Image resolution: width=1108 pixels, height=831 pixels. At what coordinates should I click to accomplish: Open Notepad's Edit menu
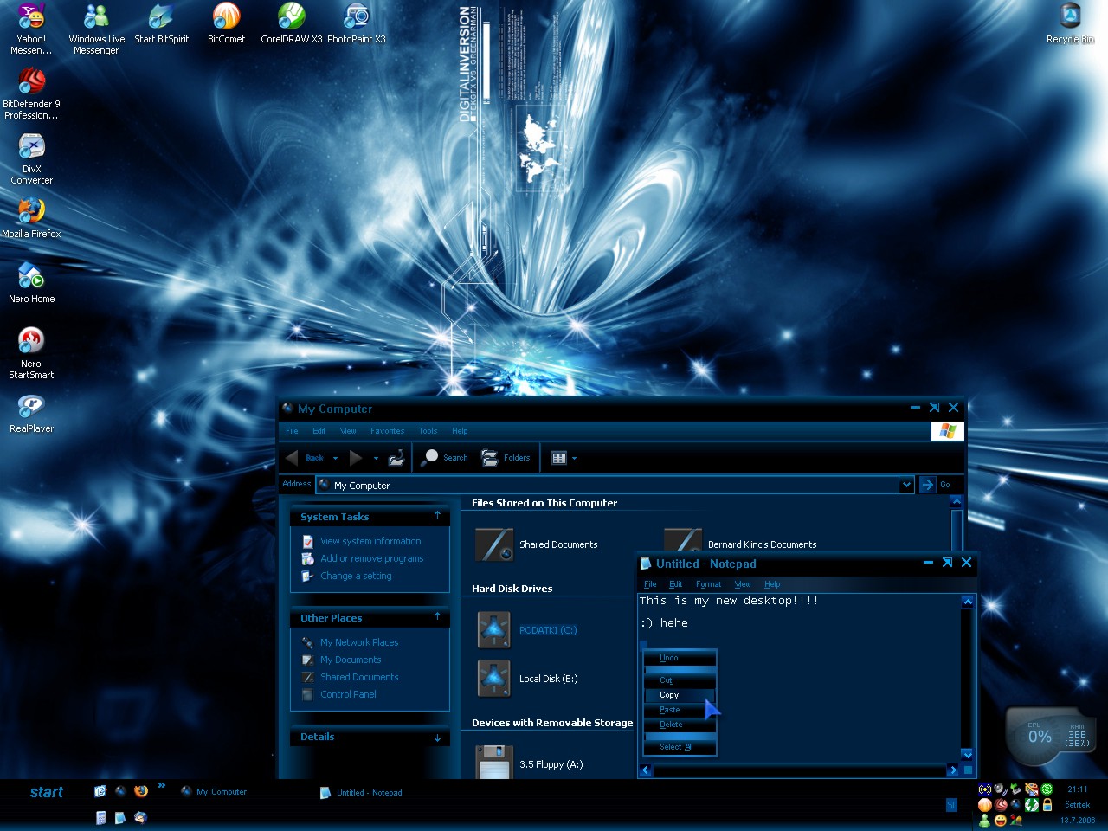pyautogui.click(x=676, y=584)
